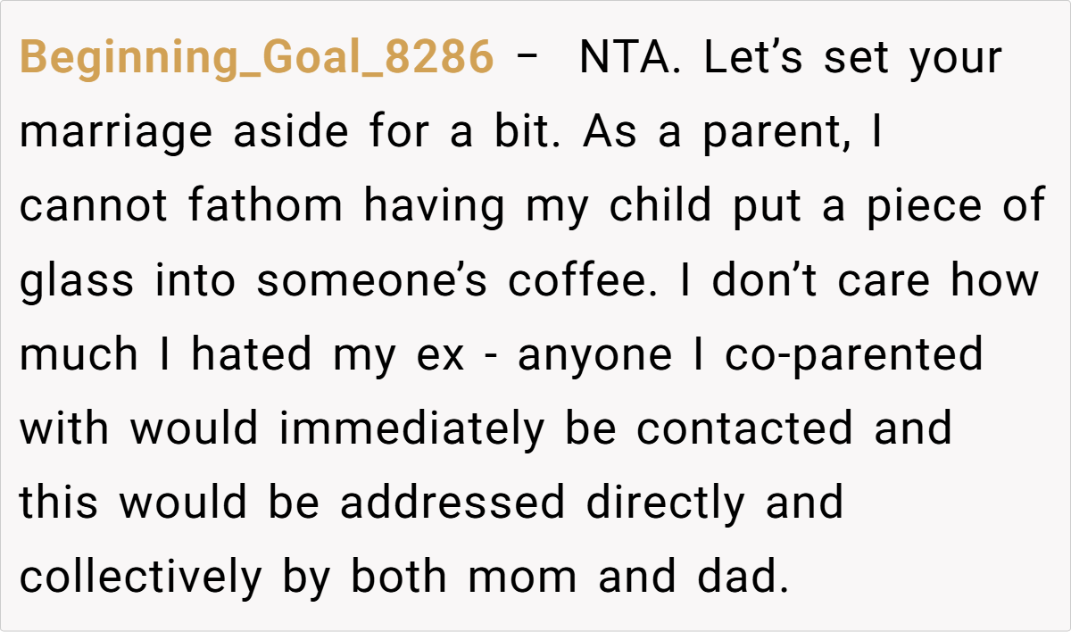Click the word "directly" in the comment
This screenshot has width=1071, height=632.
(666, 503)
